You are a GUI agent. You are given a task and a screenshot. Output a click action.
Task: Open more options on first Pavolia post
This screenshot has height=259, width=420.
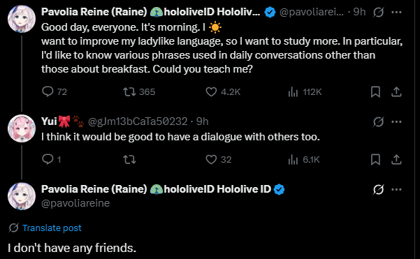pos(396,12)
